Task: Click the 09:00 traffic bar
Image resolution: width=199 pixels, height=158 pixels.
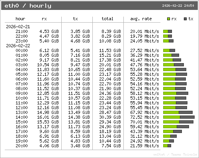Action: 176,93
